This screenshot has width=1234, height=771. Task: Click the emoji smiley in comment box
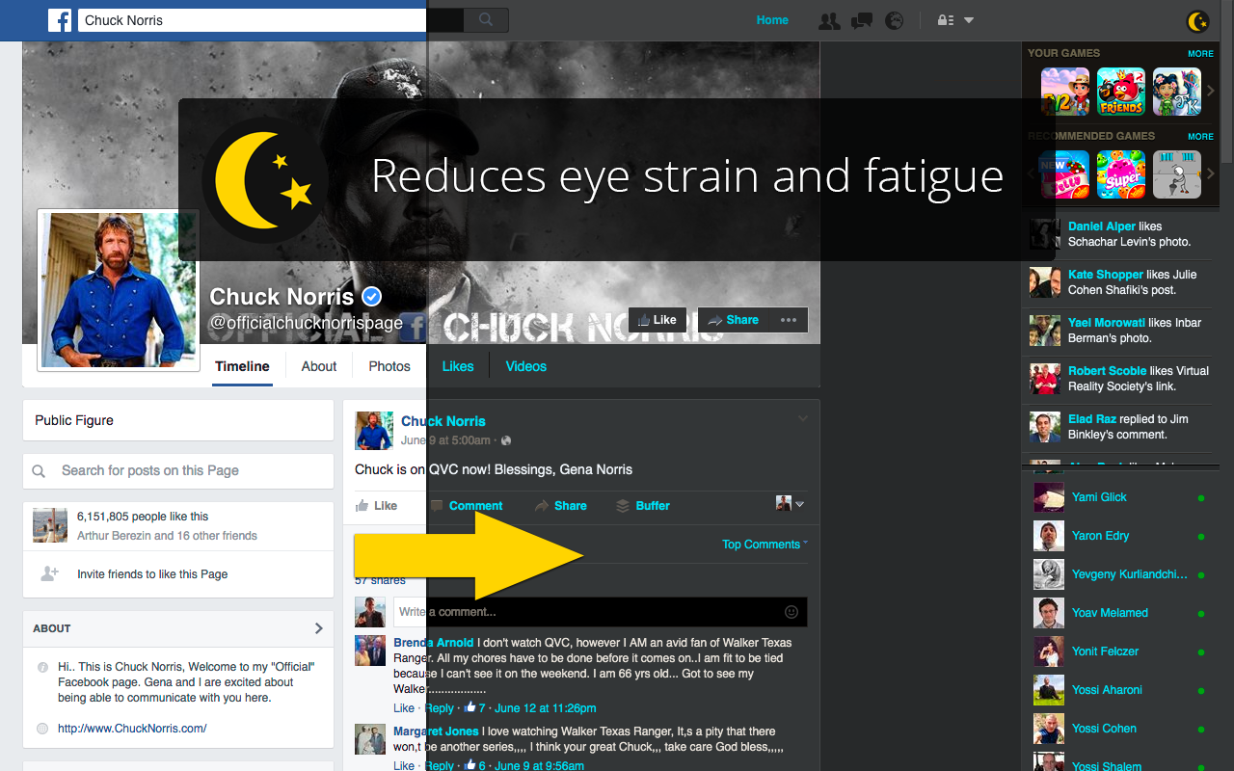coord(791,612)
